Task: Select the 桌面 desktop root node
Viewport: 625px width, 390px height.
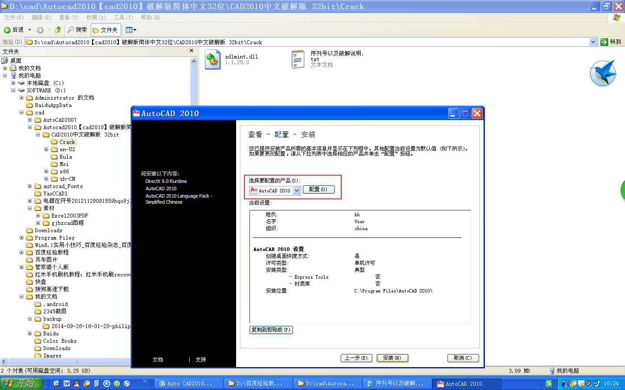Action: 16,61
